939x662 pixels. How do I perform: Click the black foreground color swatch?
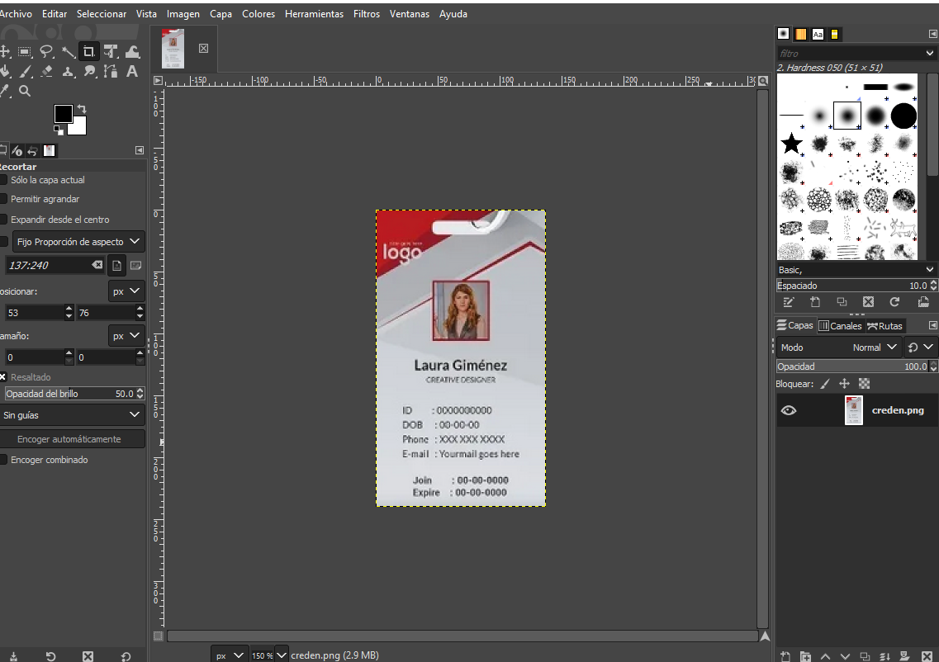click(x=63, y=113)
